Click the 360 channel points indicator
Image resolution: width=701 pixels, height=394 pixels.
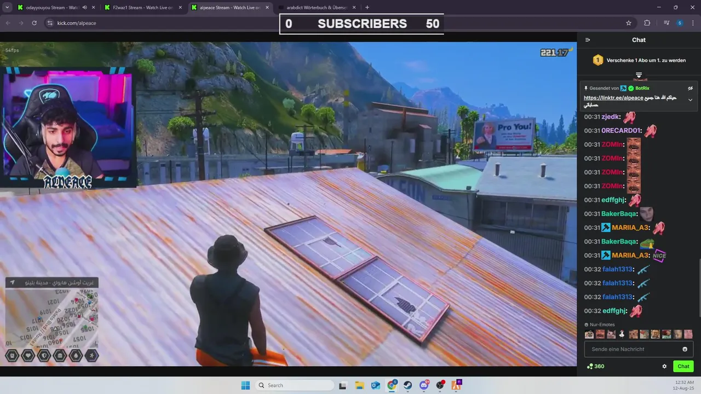coord(595,367)
